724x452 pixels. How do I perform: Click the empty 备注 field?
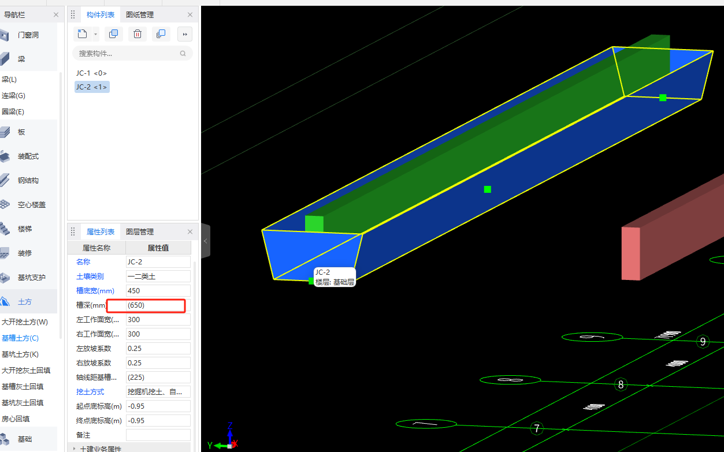pyautogui.click(x=158, y=435)
